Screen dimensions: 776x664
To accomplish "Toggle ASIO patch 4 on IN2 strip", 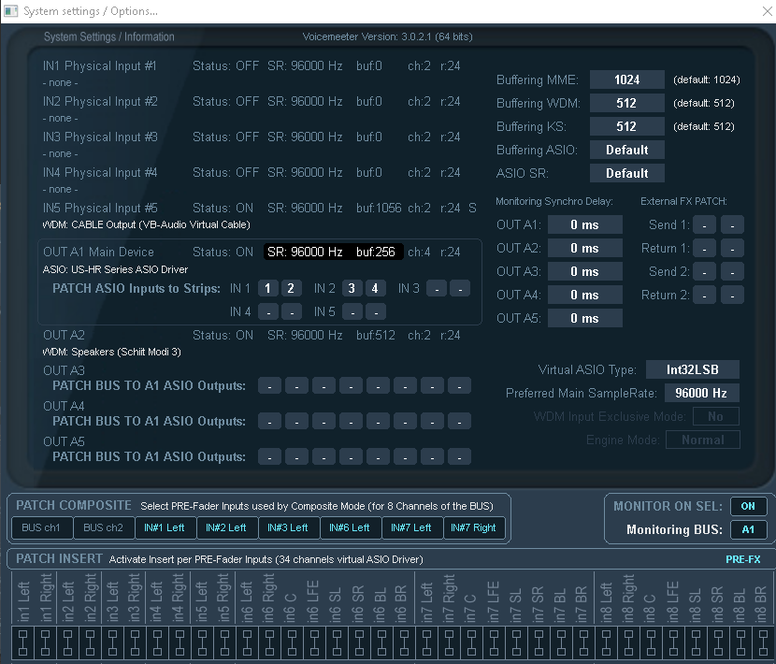I will click(x=374, y=288).
